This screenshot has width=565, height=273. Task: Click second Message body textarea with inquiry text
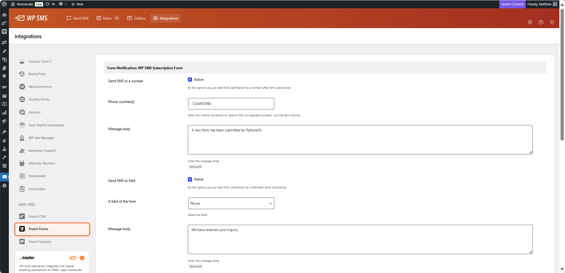(x=360, y=239)
